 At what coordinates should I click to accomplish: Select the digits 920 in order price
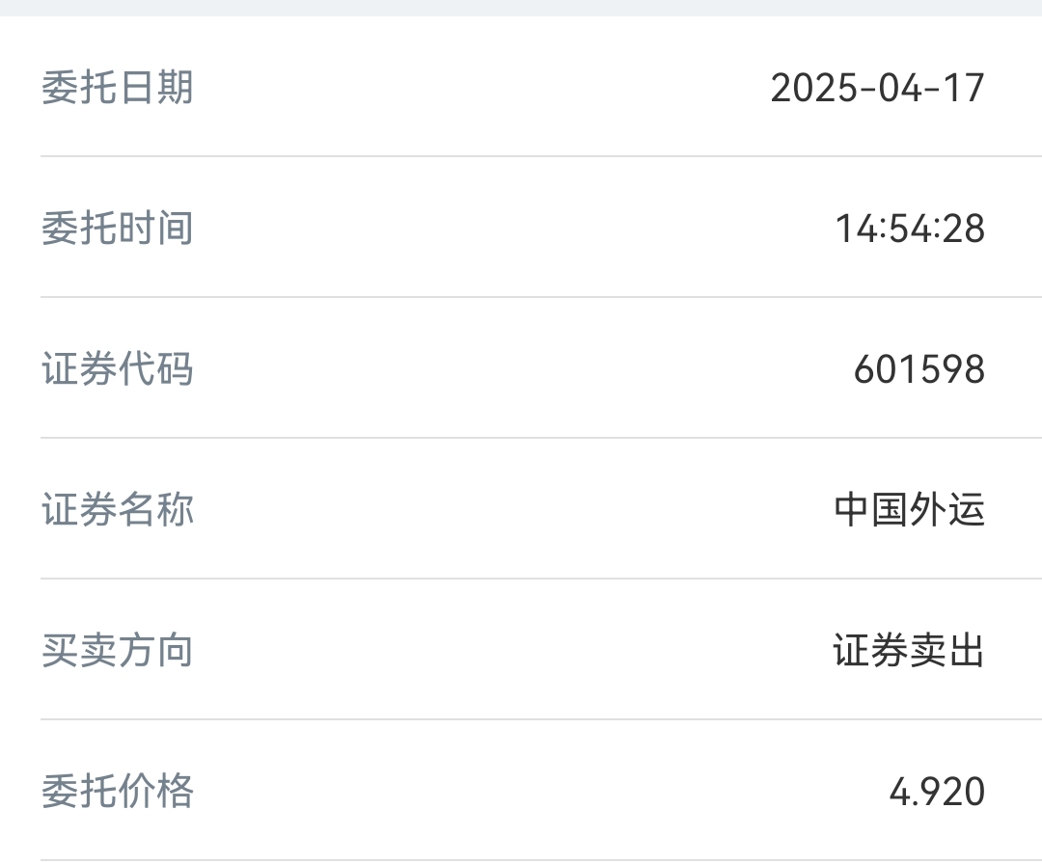coord(952,792)
